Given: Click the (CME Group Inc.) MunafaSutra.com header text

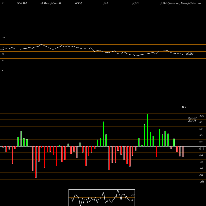Looking at the screenshot, I should [x=181, y=3].
